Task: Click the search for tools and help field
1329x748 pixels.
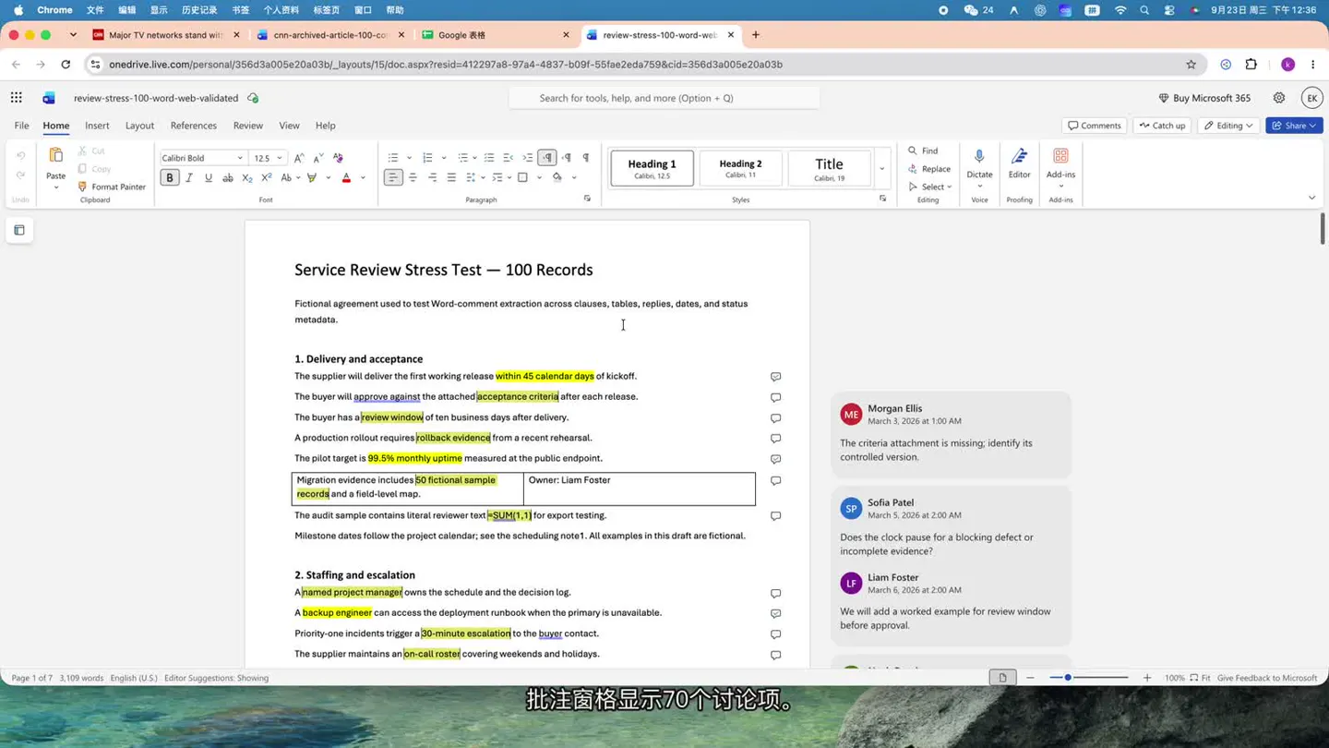Action: [x=664, y=98]
